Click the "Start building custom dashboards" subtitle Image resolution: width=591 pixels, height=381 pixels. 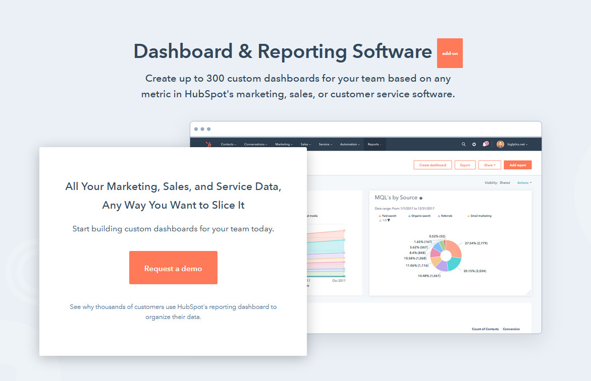[x=173, y=229]
